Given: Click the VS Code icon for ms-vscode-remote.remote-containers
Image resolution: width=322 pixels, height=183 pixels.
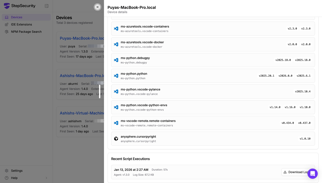Looking at the screenshot, I should [x=116, y=123].
